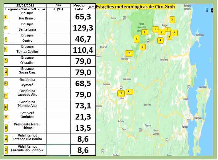
Task: Click station marker 11 on the map
Action: point(129,91)
